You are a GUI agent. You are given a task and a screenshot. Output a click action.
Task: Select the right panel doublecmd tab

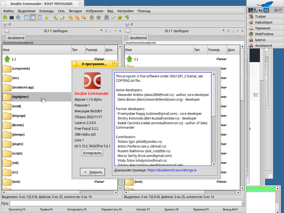(x=138, y=38)
